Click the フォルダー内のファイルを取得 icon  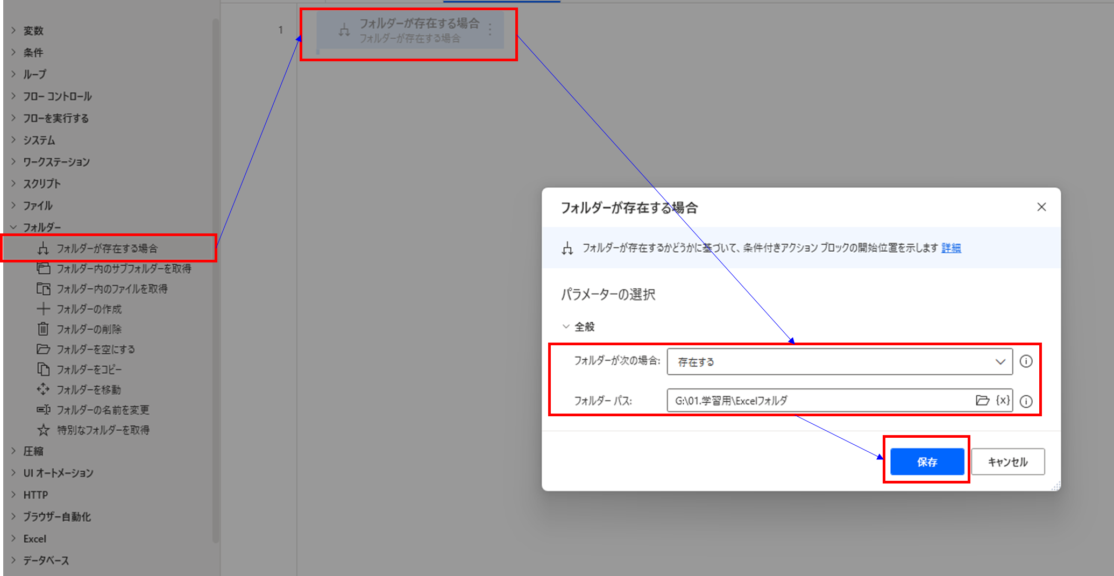43,289
